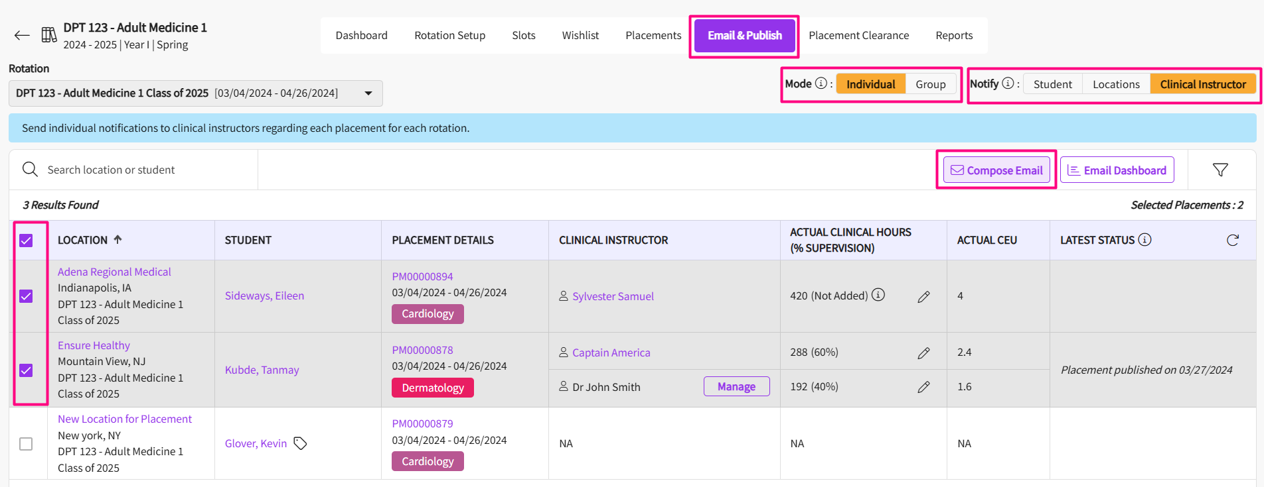Open the Placement Clearance tab

858,36
